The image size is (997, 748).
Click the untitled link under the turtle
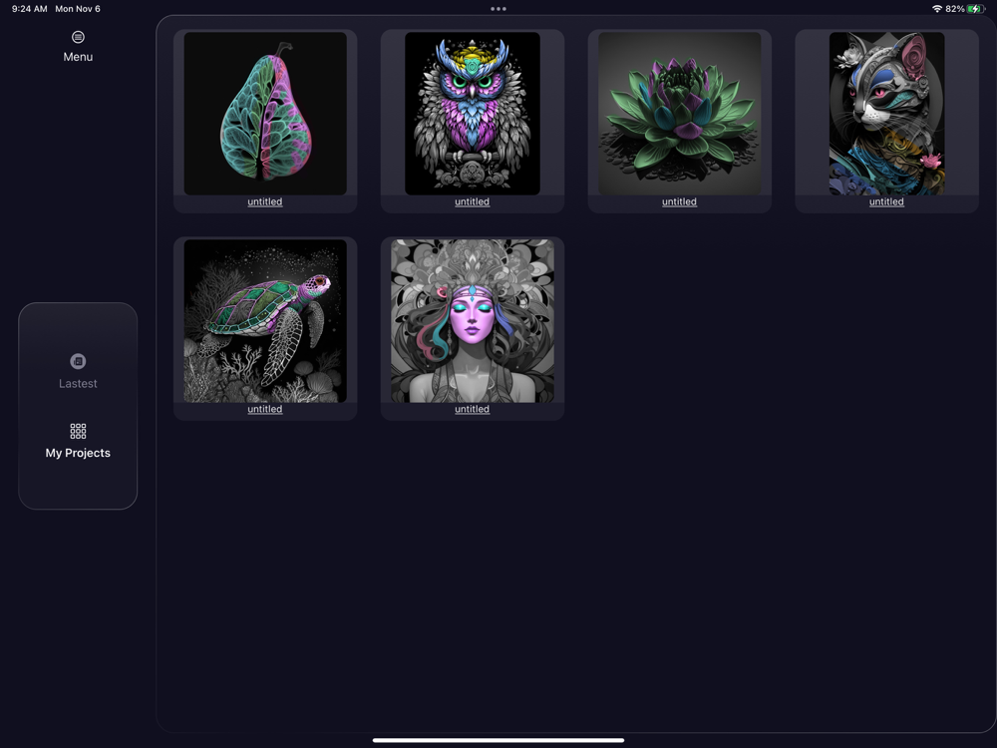(x=265, y=409)
